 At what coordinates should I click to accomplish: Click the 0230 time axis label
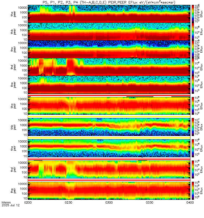point(69,202)
